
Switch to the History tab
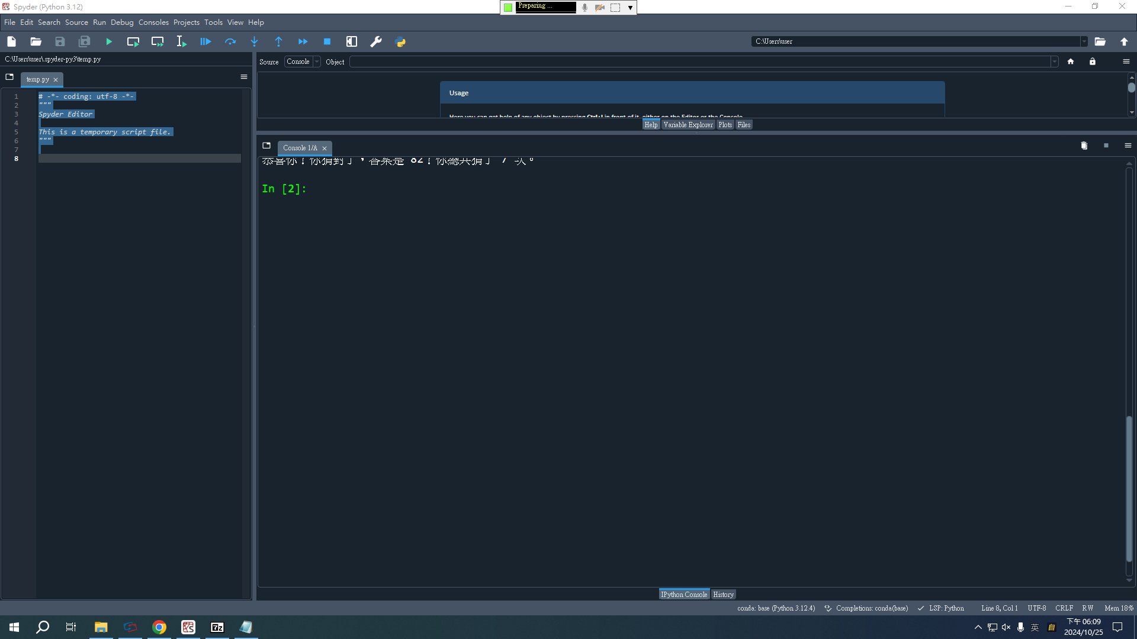click(723, 595)
